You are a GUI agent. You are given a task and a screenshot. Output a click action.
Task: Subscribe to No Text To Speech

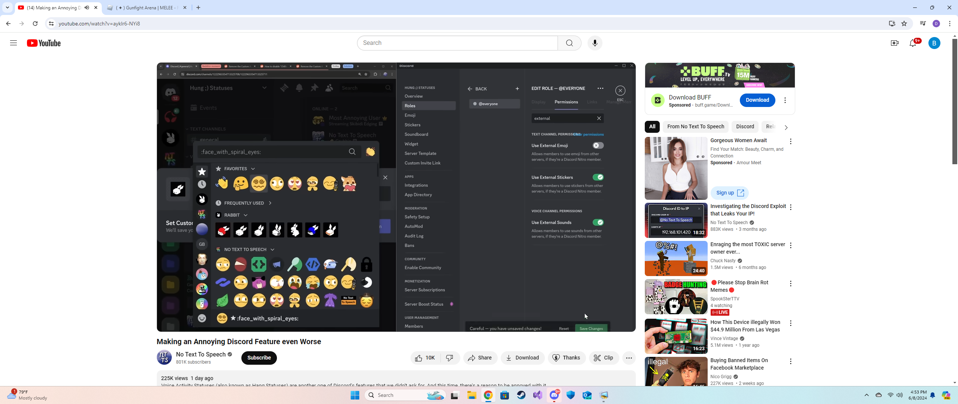(259, 358)
